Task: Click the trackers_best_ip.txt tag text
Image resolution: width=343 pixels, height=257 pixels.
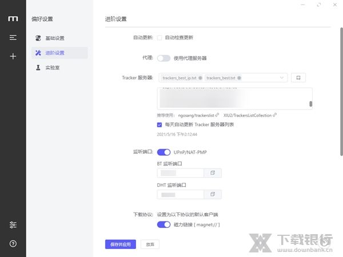Action: coord(180,78)
